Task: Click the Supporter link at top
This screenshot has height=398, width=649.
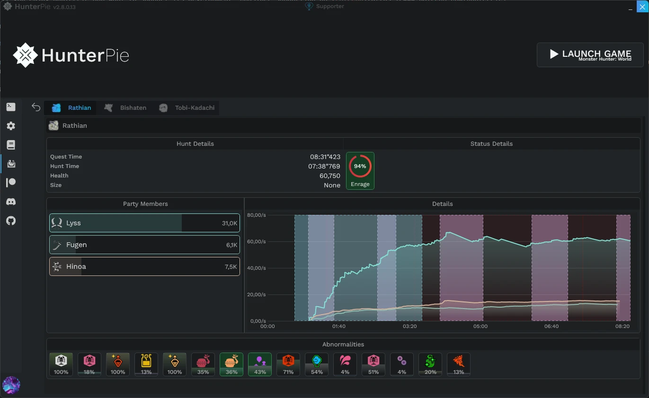Action: tap(325, 7)
